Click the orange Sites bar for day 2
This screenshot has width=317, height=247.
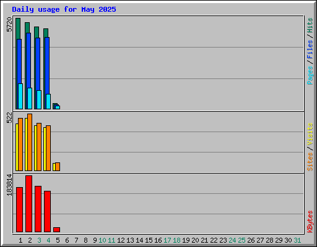(30, 142)
